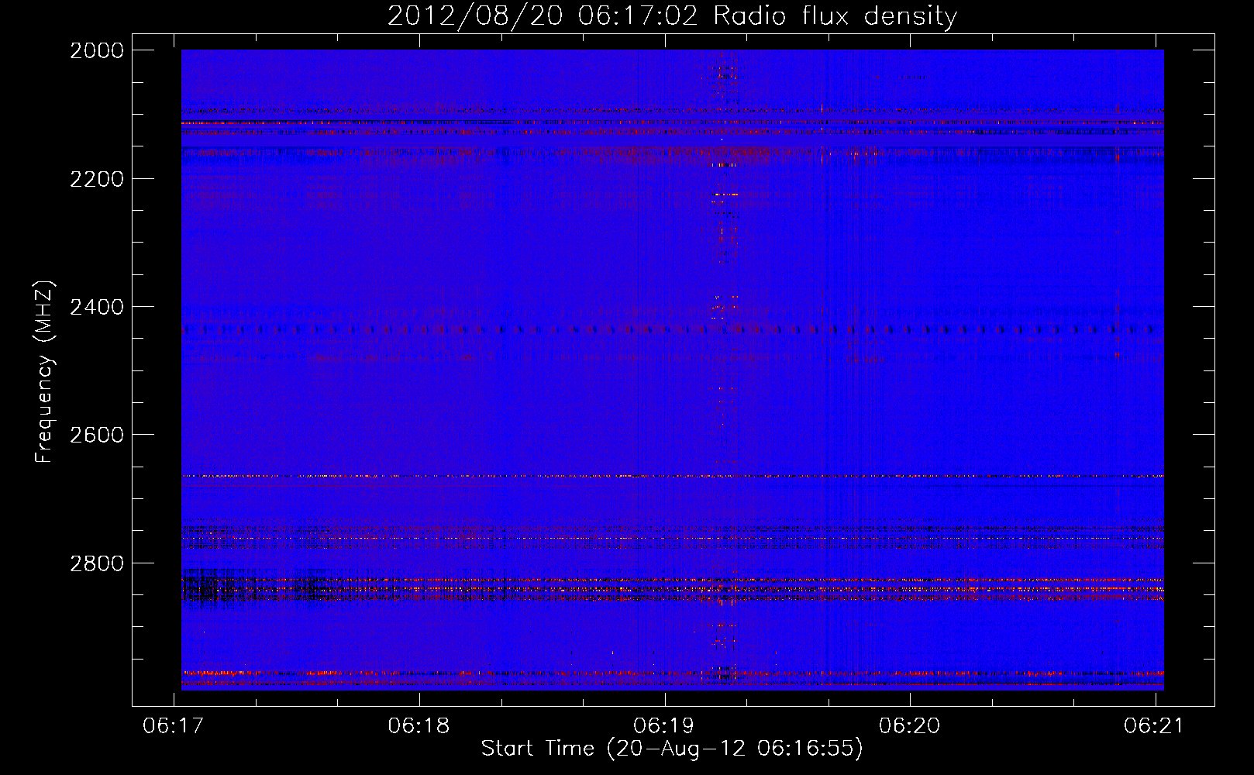Click the 2600 frequency tick label
This screenshot has width=1254, height=775.
pos(97,435)
